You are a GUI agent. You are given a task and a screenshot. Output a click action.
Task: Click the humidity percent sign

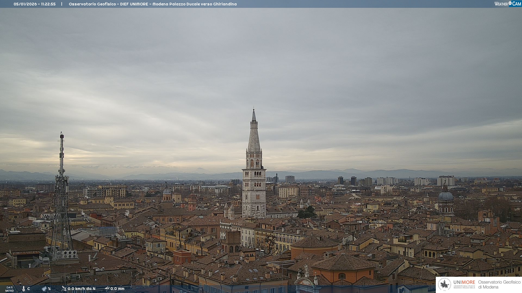pos(49,289)
